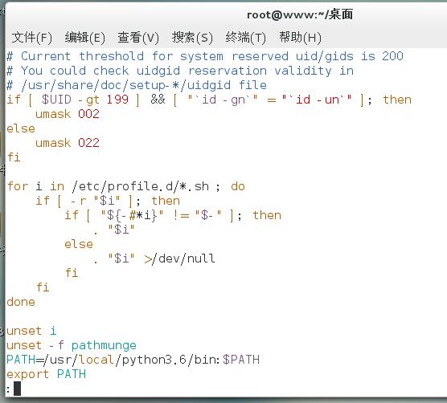Click the 'do' keyword in the for line
Viewport: 447px width, 403px height.
238,186
